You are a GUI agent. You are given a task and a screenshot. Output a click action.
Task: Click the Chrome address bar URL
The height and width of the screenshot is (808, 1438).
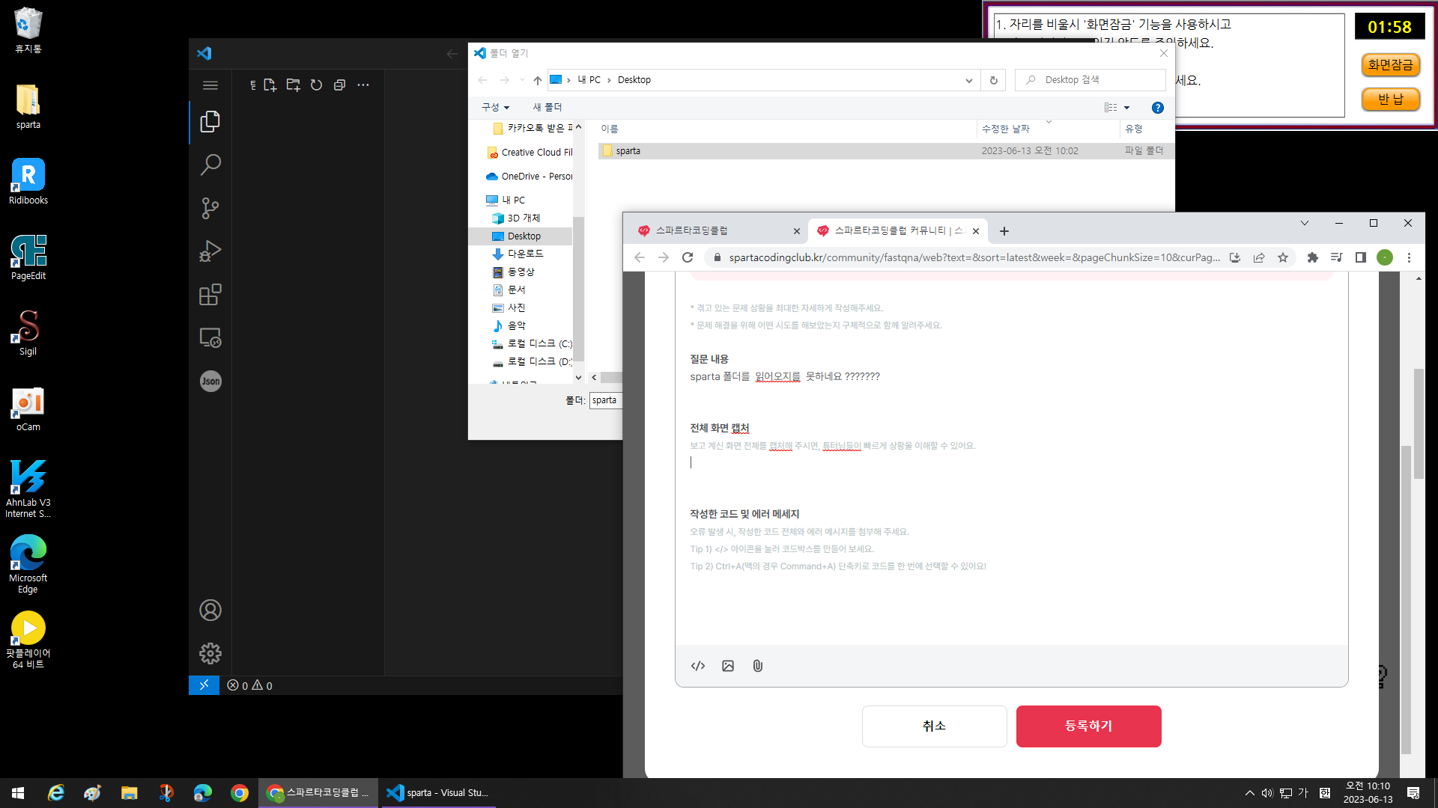(x=974, y=257)
